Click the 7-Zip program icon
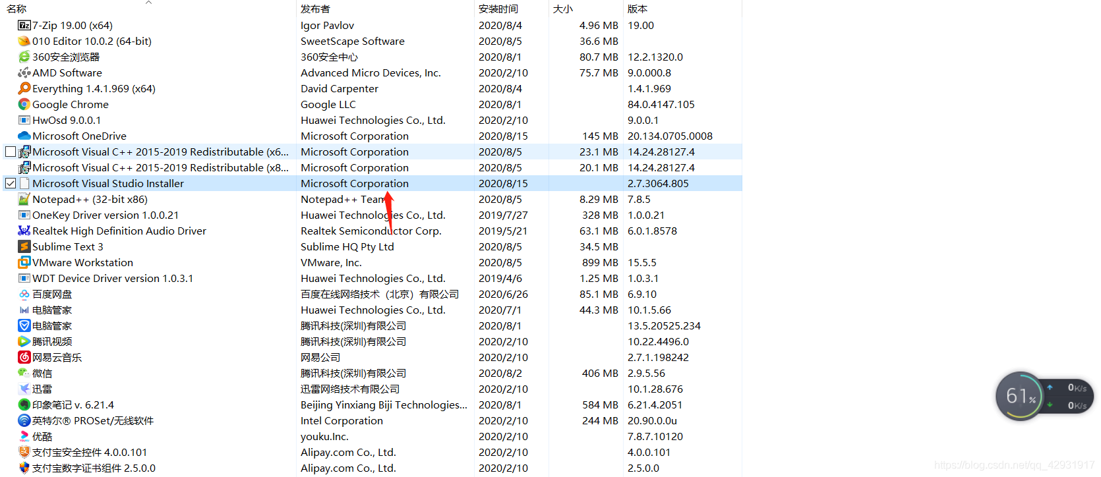This screenshot has width=1101, height=477. point(24,25)
